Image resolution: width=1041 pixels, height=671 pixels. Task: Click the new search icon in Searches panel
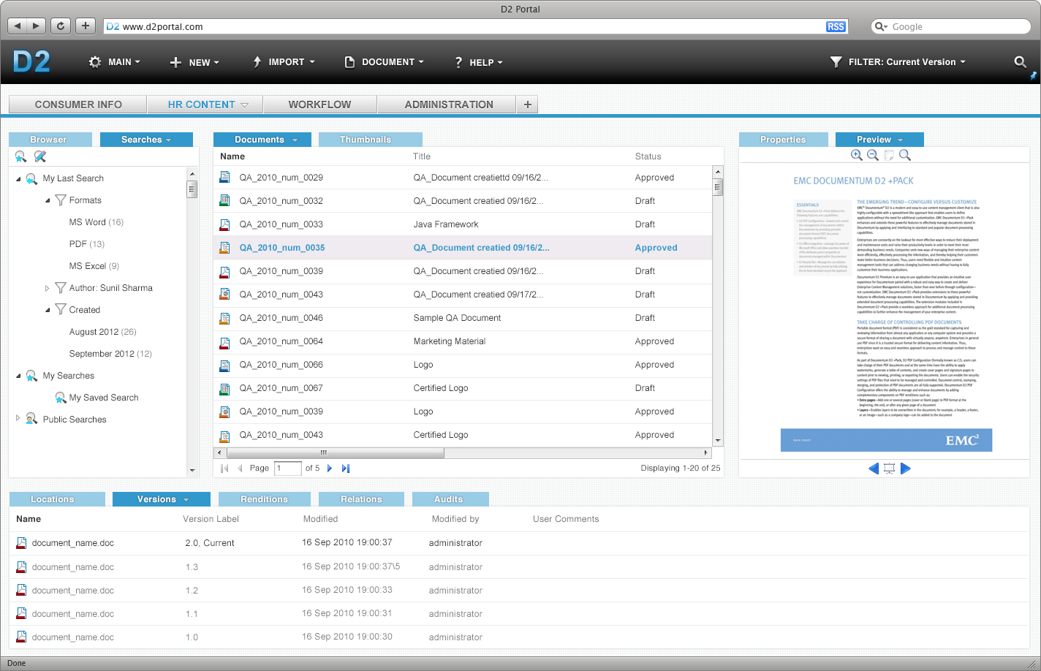pyautogui.click(x=20, y=156)
